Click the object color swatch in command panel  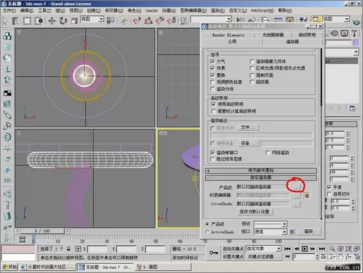coord(356,42)
